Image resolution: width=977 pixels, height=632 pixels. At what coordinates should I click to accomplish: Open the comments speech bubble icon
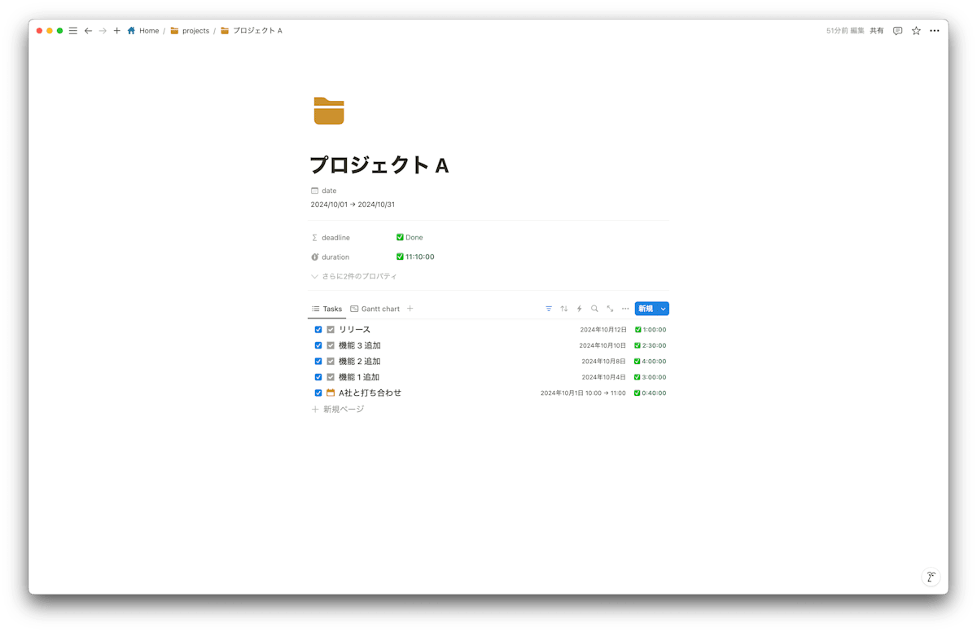point(897,31)
